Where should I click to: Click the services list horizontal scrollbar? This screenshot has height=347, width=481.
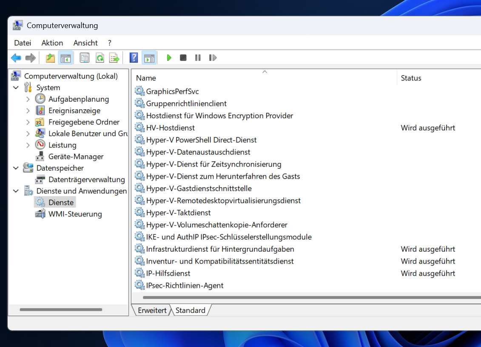click(x=312, y=297)
